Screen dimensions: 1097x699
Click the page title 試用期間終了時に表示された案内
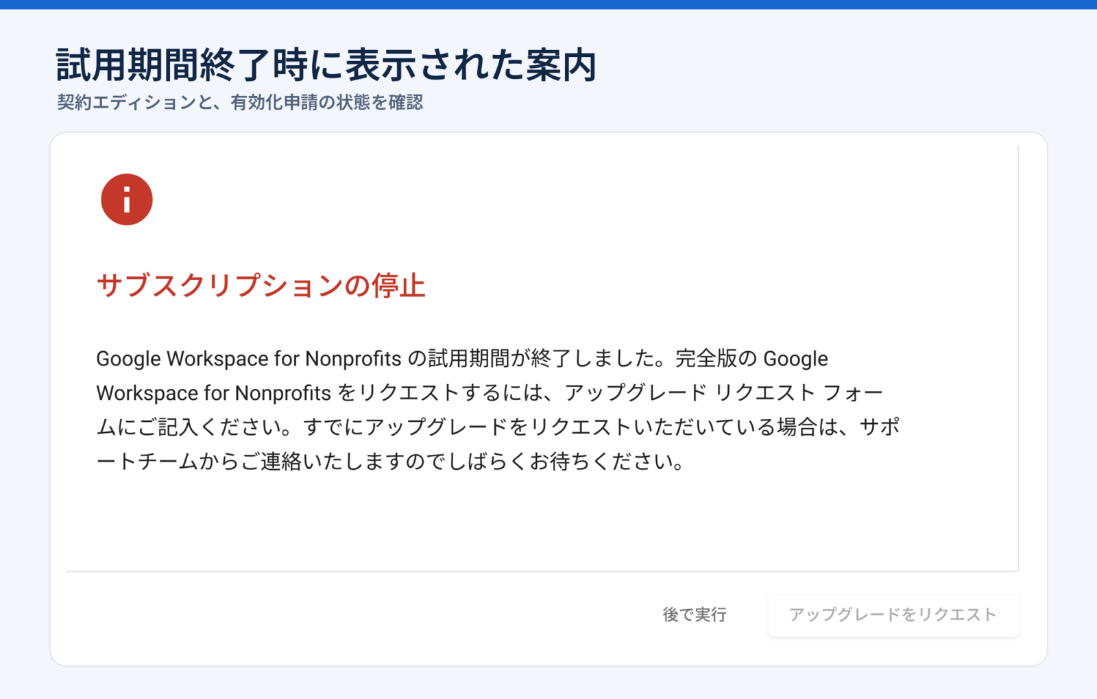(x=326, y=65)
